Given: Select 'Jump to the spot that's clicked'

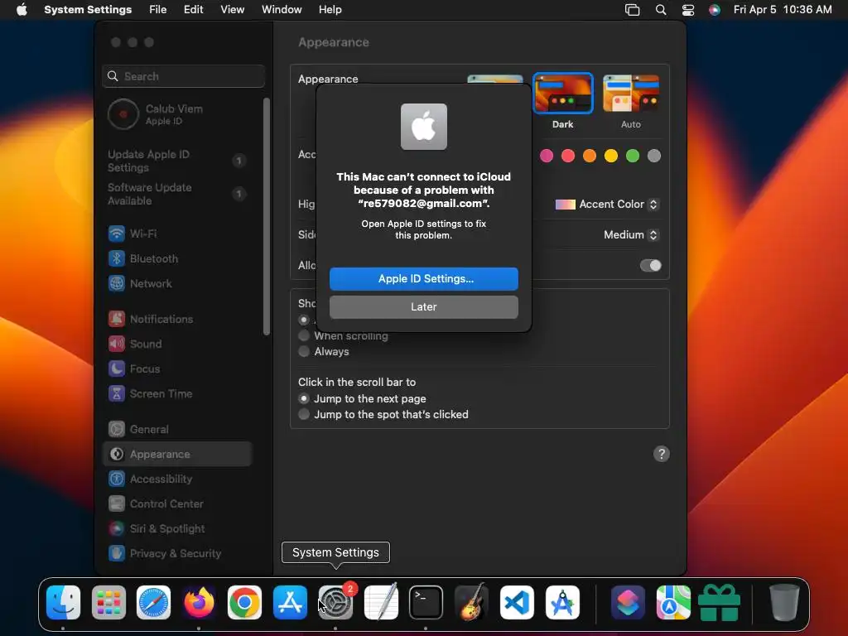Looking at the screenshot, I should (304, 414).
